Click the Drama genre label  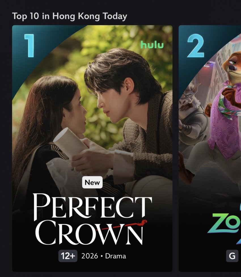click(116, 256)
